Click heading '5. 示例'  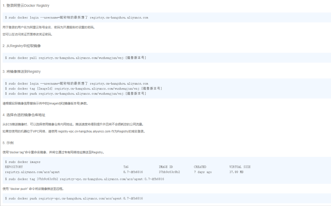(8, 143)
